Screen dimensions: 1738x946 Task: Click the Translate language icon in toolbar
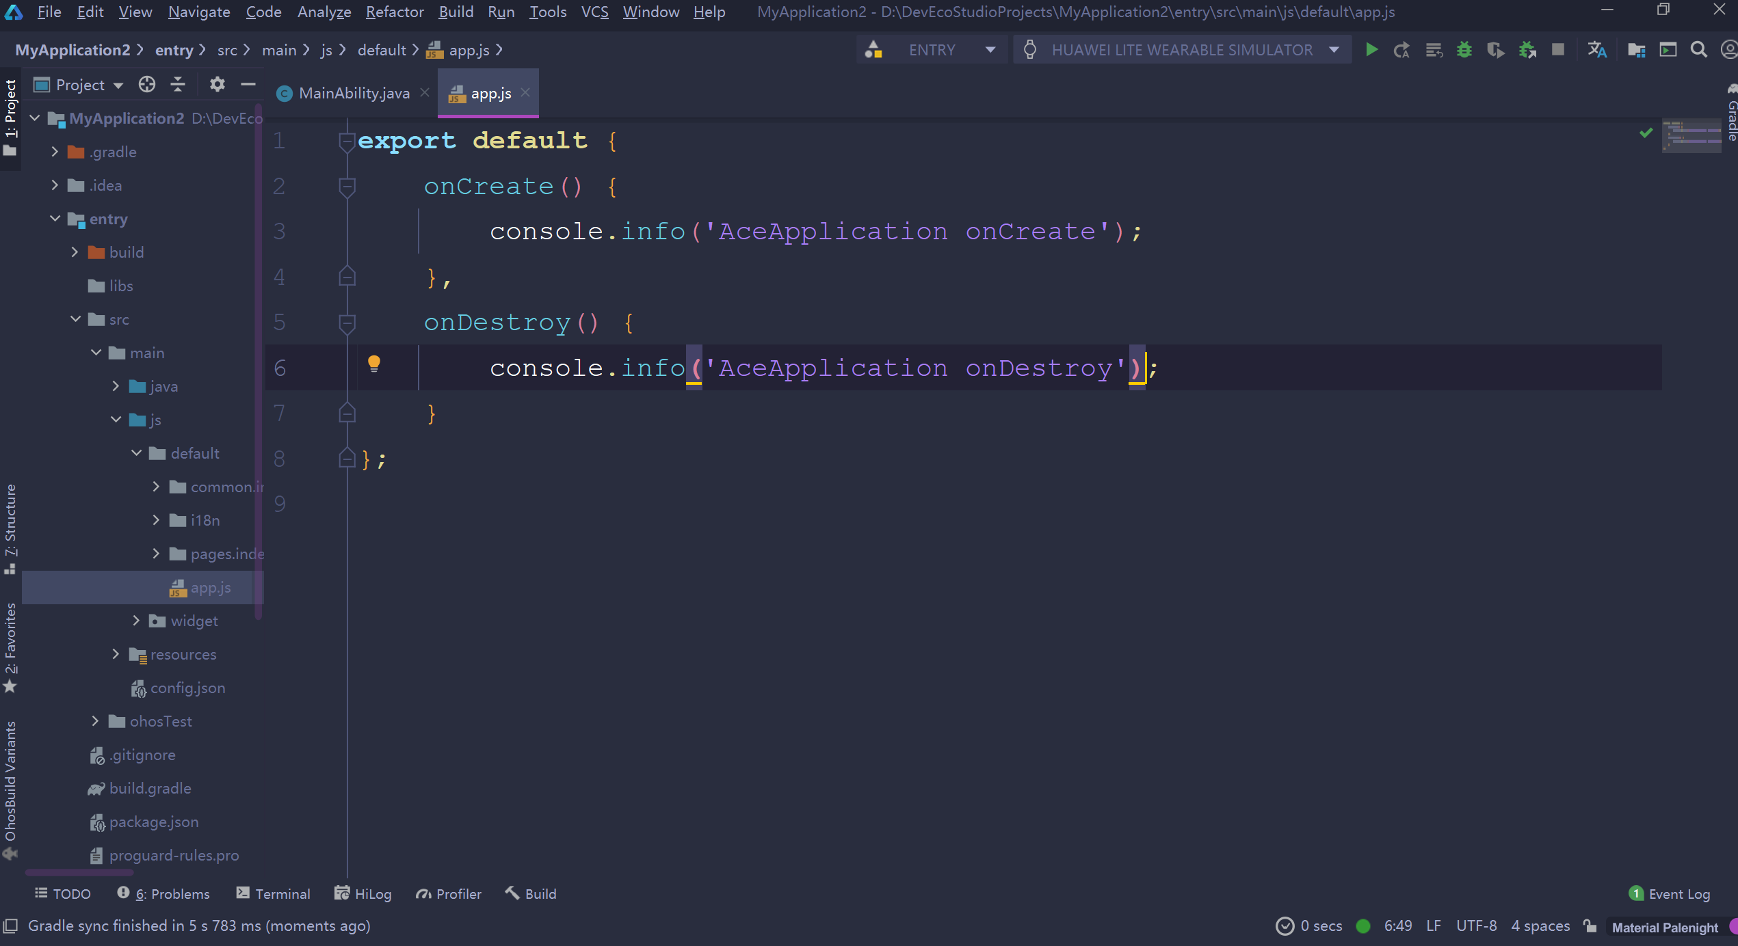[1596, 50]
